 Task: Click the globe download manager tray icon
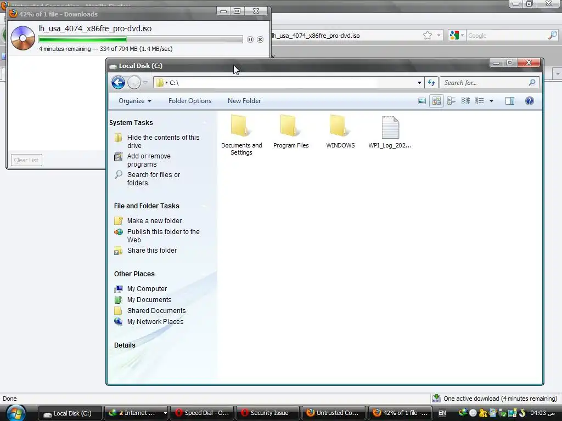coord(463,413)
